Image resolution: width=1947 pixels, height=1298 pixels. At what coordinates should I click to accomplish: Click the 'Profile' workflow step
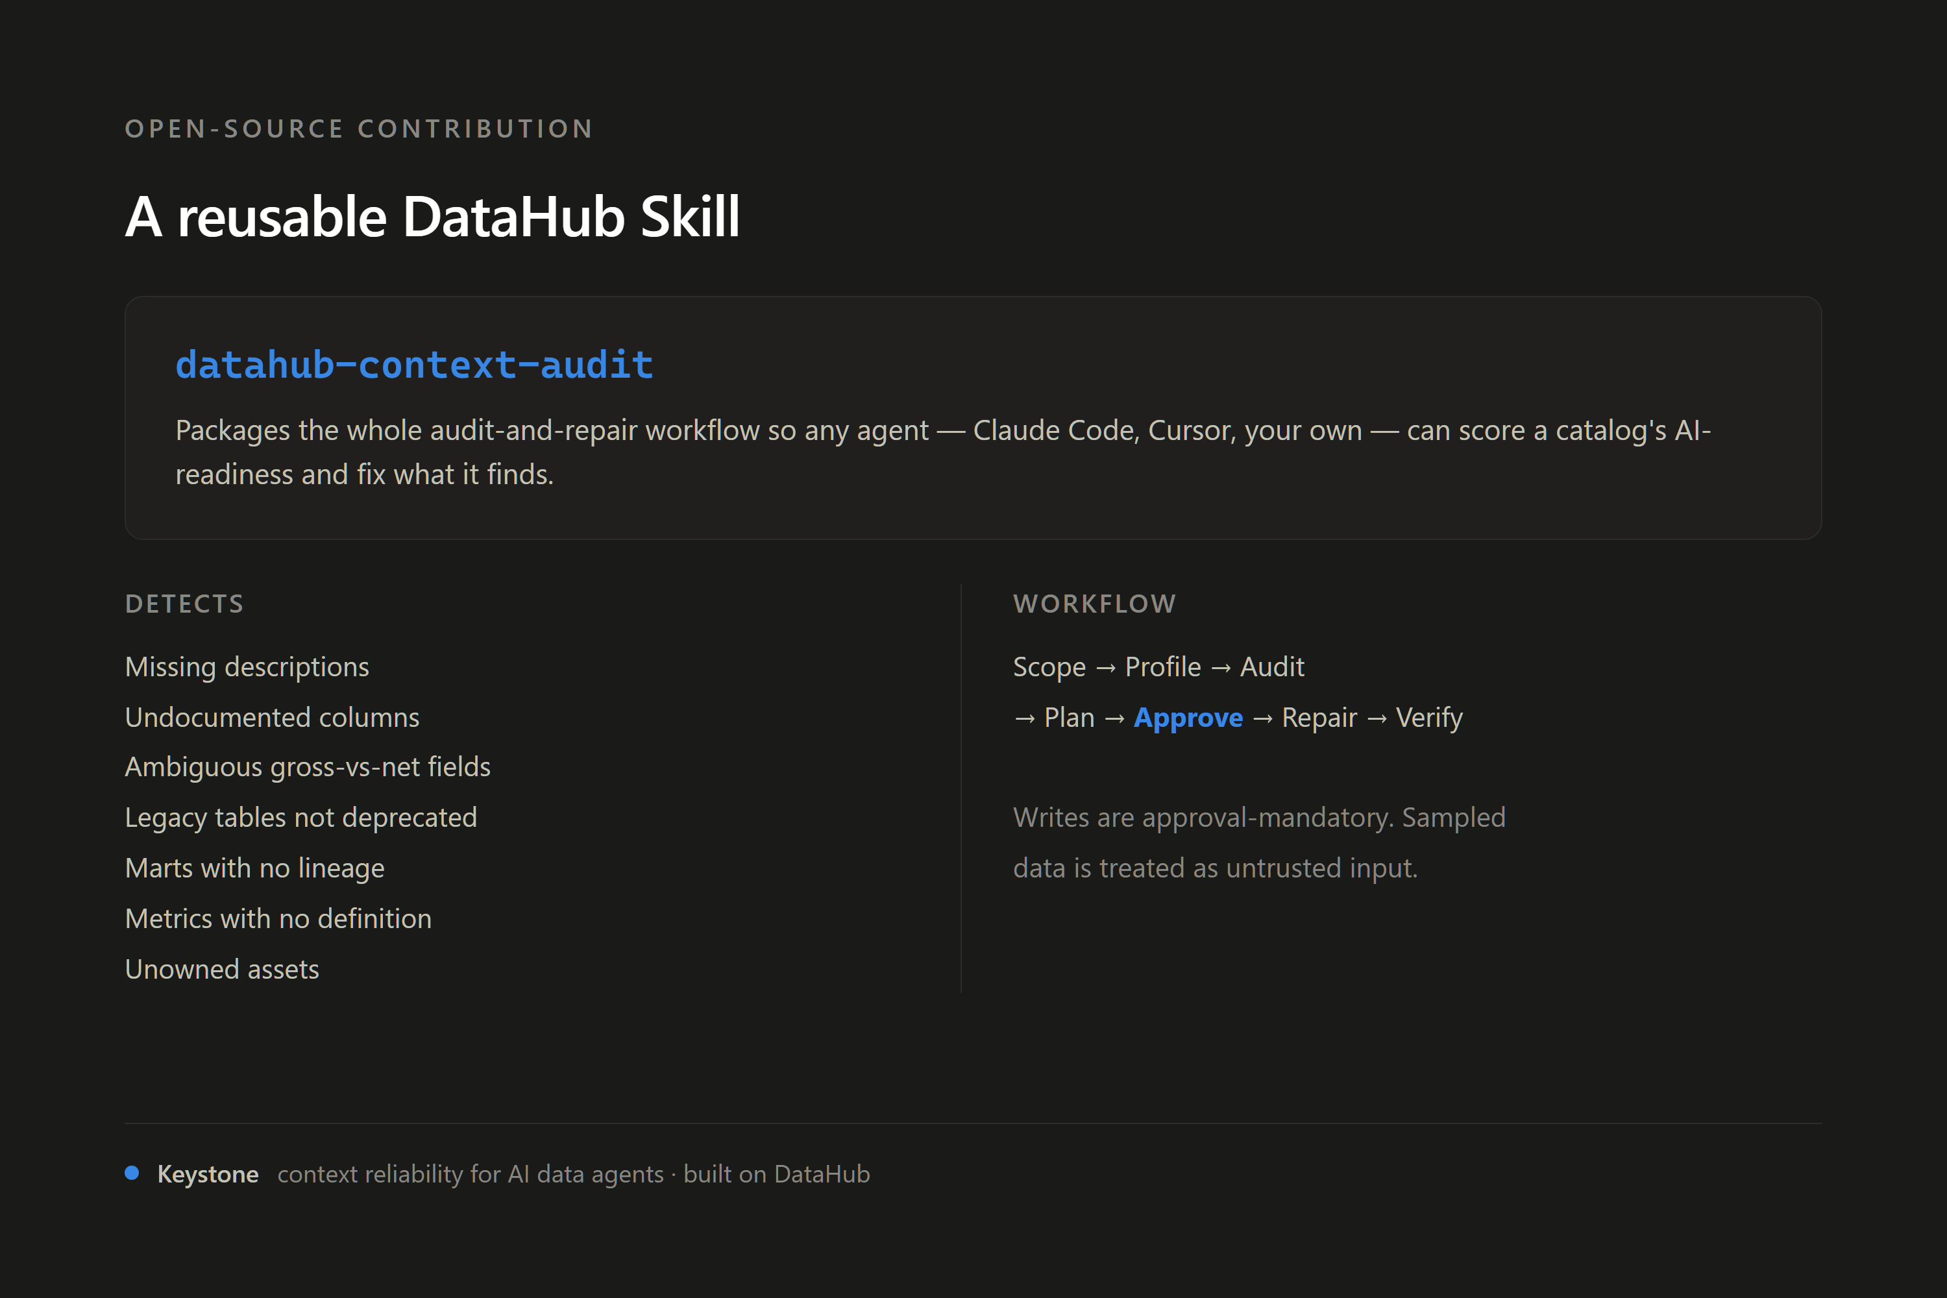(x=1163, y=667)
